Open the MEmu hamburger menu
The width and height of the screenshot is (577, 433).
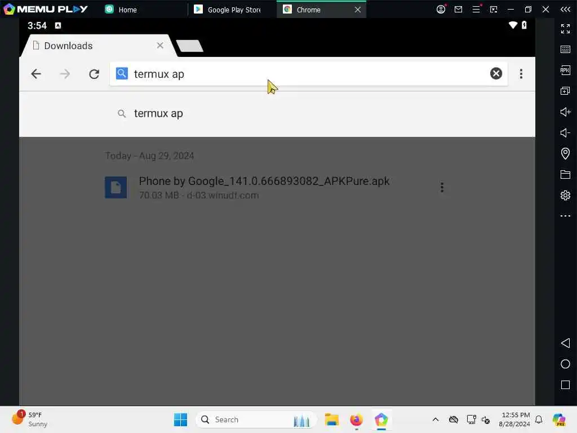click(476, 9)
